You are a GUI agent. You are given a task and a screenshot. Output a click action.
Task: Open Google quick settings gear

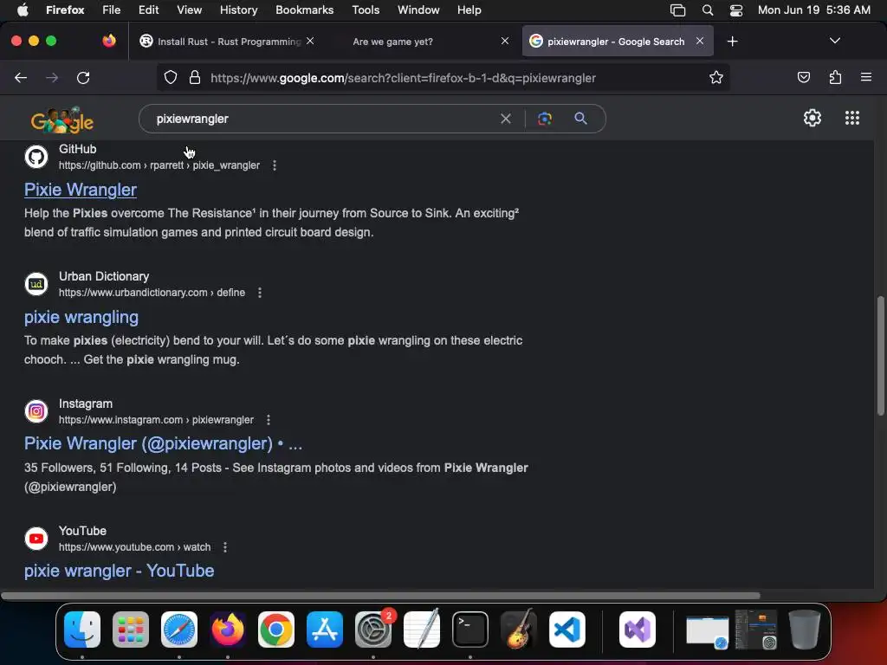pos(813,118)
